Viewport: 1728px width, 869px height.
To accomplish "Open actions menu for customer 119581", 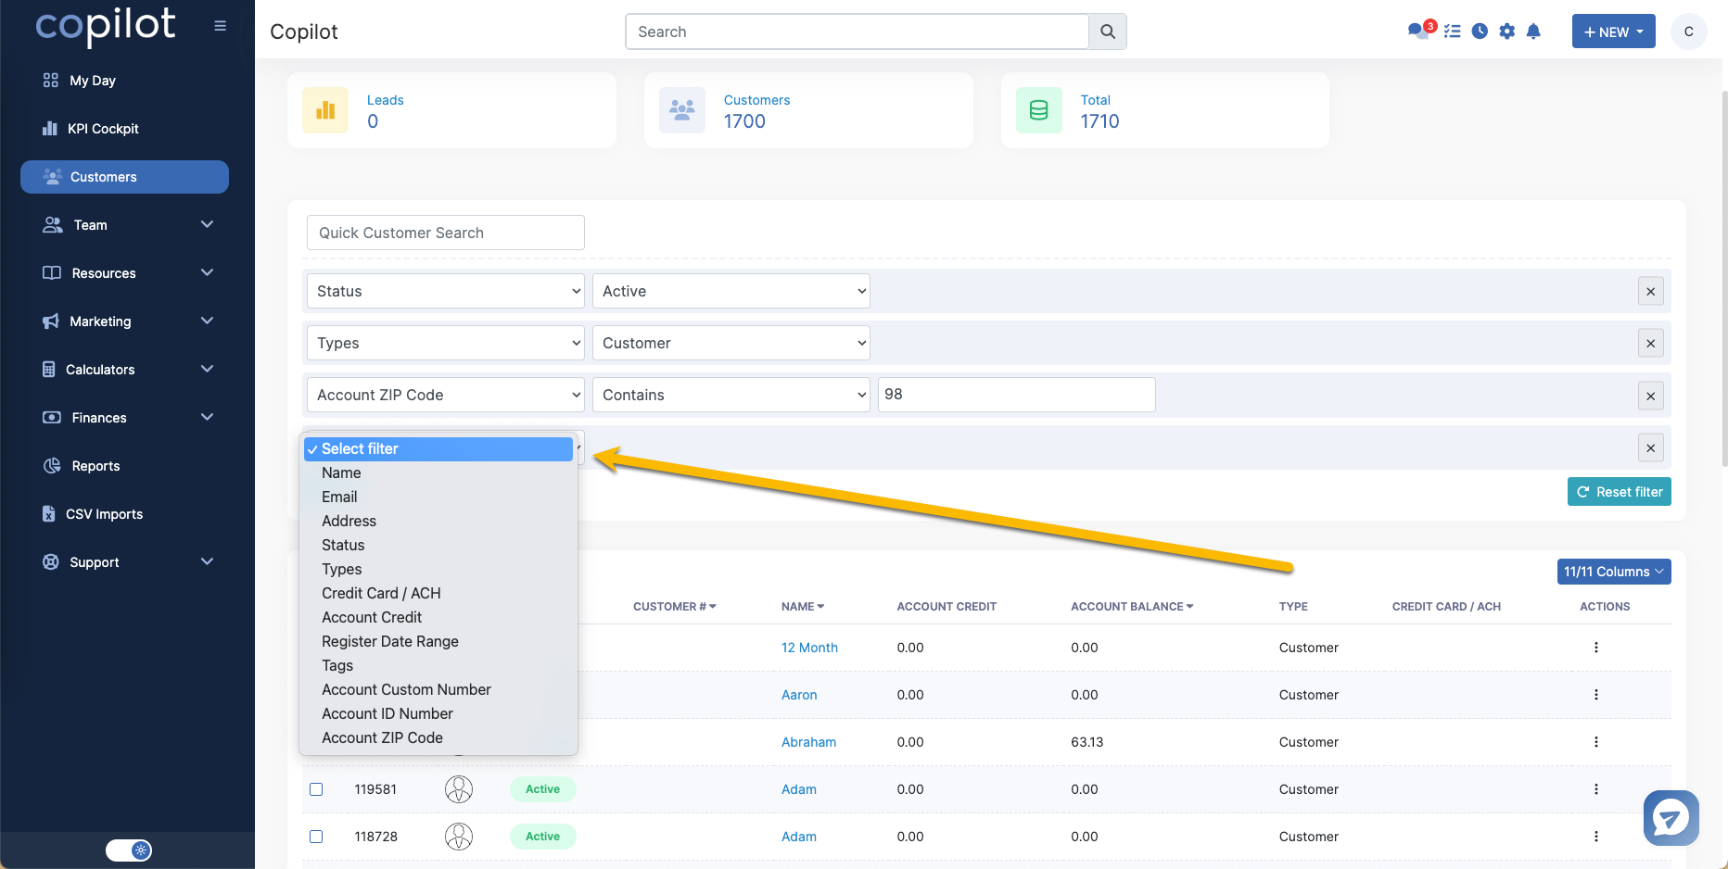I will tap(1596, 789).
